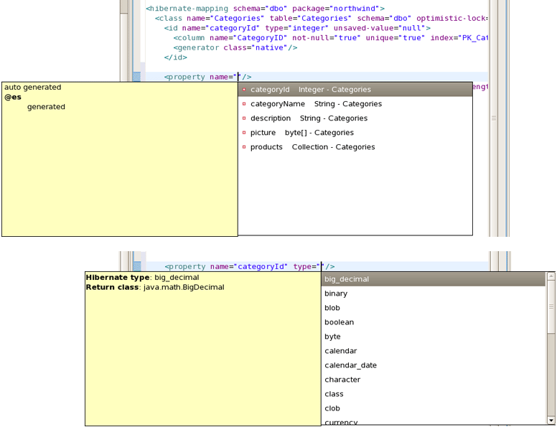Place cursor inside property name attribute
Image resolution: width=557 pixels, height=427 pixels.
coord(238,77)
